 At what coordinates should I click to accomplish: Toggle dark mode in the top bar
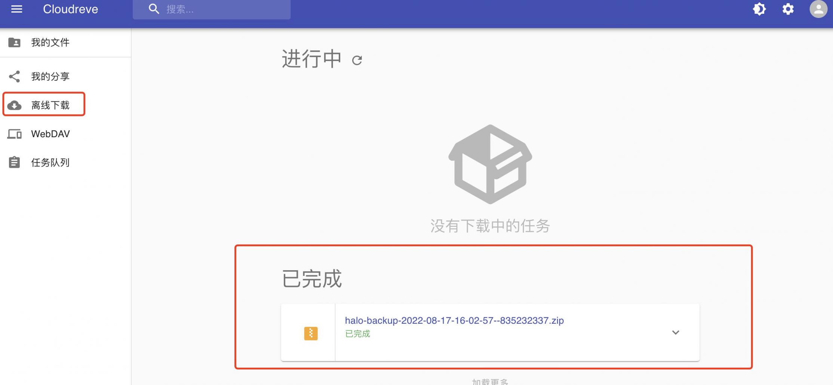click(x=759, y=9)
